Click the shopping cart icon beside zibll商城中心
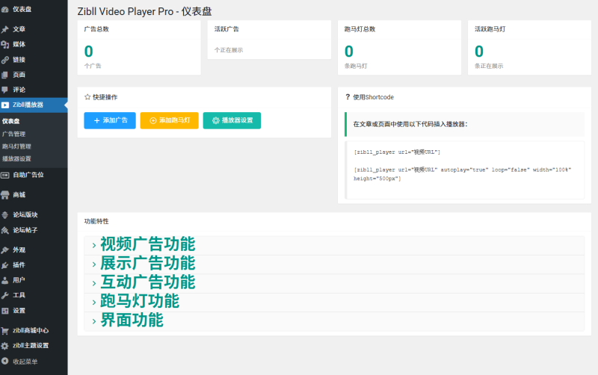Screen dimensions: 598x375 tap(5, 331)
